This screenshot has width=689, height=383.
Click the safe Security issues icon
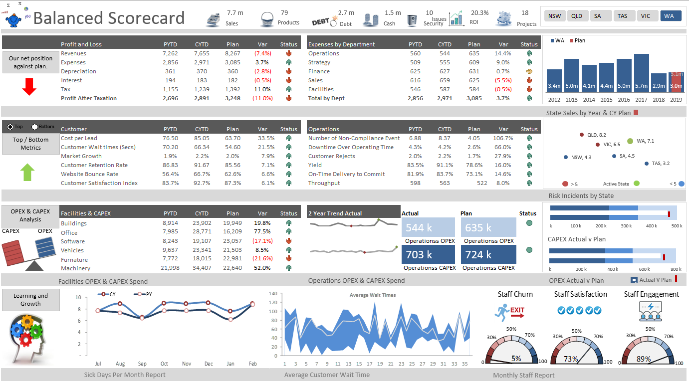tap(412, 20)
